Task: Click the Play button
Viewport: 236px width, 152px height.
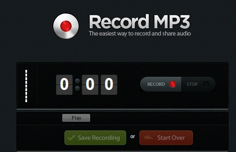Action: (76, 118)
